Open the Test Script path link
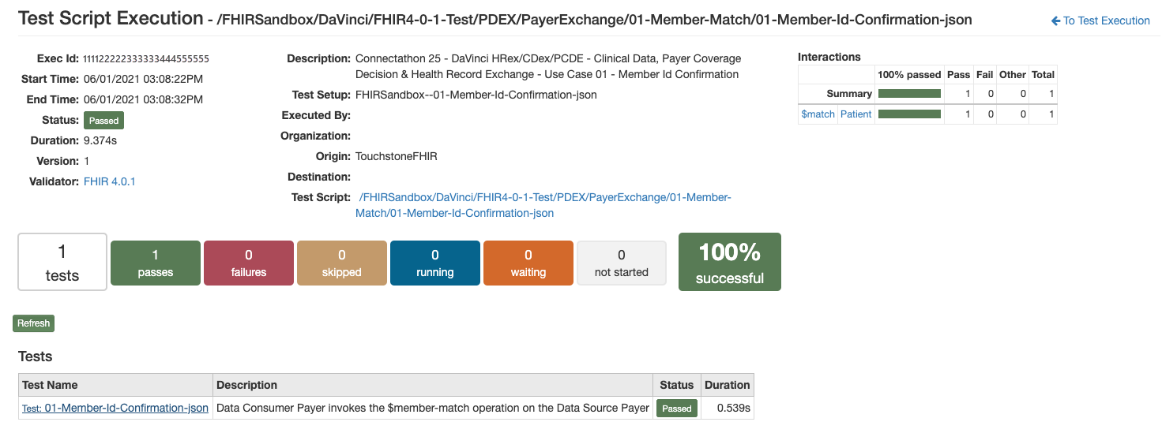 [x=543, y=205]
